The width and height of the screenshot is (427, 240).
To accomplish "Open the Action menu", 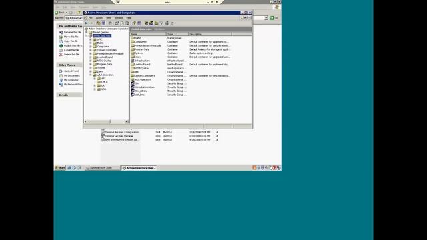I will [99, 18].
